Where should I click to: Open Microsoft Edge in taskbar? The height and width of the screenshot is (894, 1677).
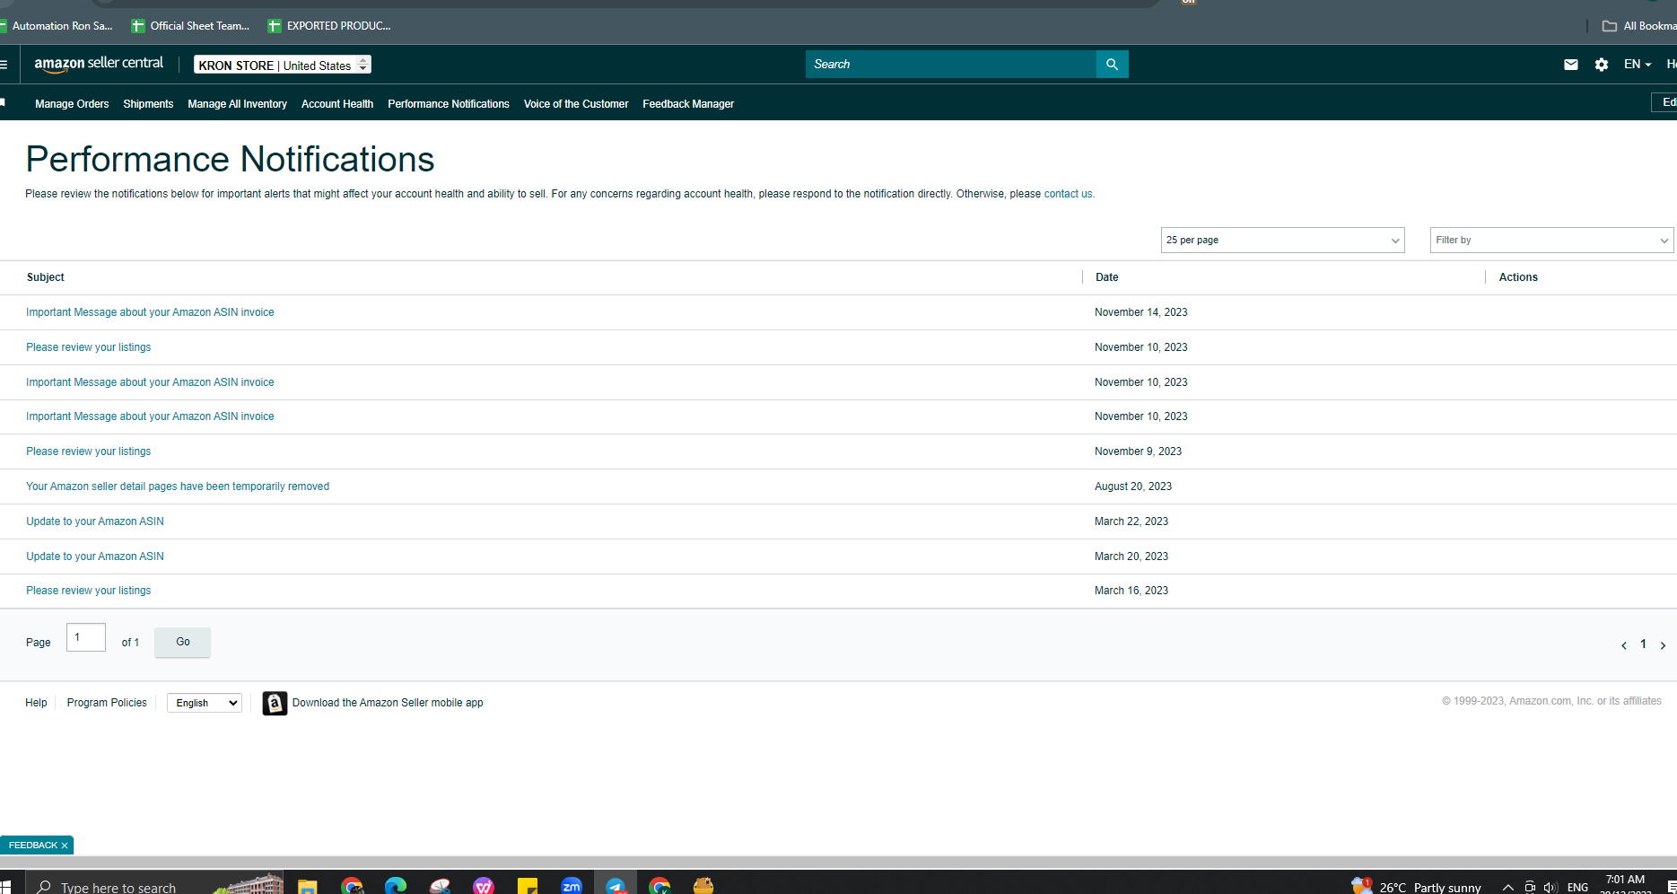coord(396,886)
